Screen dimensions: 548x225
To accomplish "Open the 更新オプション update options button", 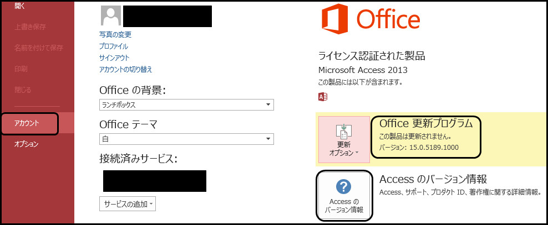I will pos(344,139).
